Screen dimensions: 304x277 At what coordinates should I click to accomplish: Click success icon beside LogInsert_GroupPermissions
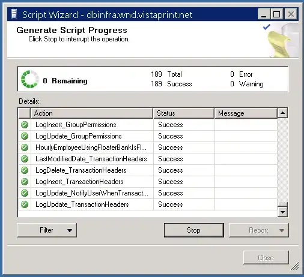pos(25,125)
